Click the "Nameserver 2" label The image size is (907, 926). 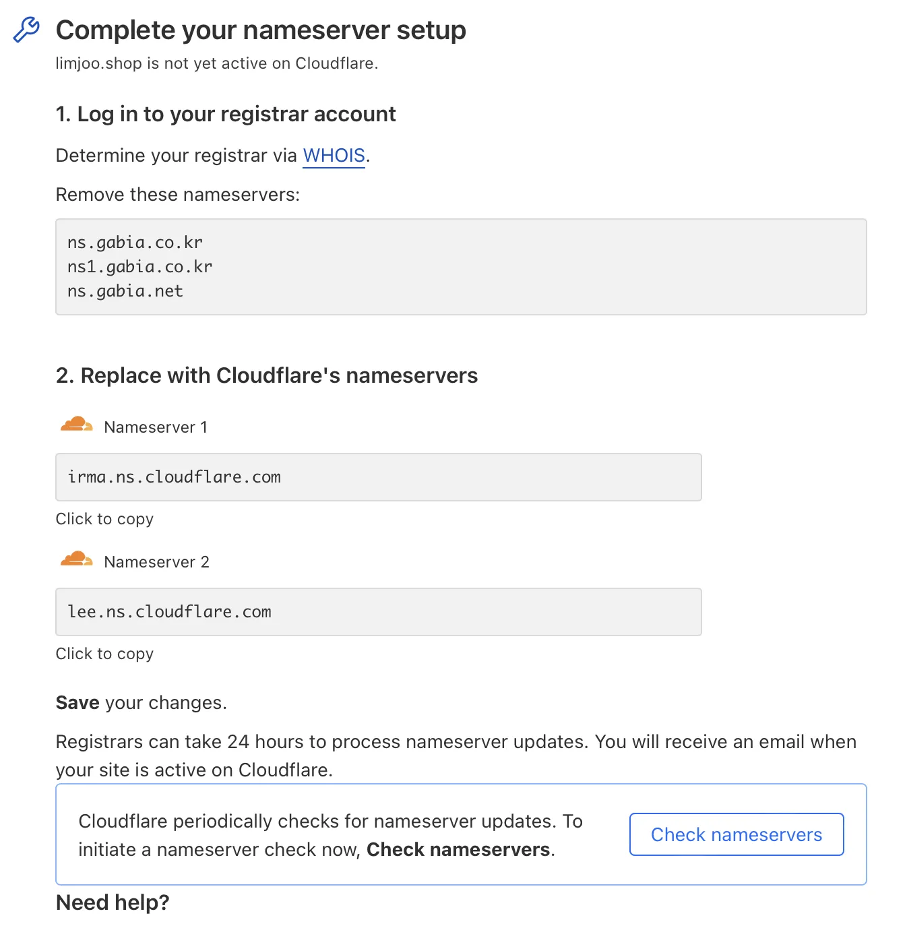coord(157,561)
